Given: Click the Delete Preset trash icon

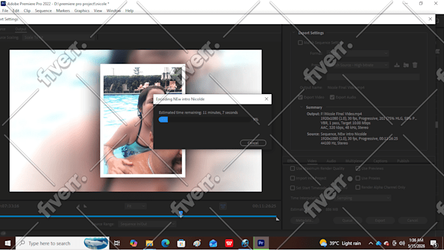Looking at the screenshot, I should [415, 65].
